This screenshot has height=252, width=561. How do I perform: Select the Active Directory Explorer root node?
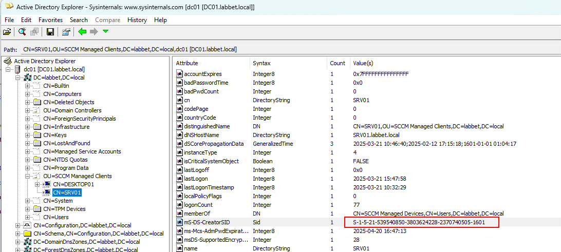pyautogui.click(x=45, y=61)
